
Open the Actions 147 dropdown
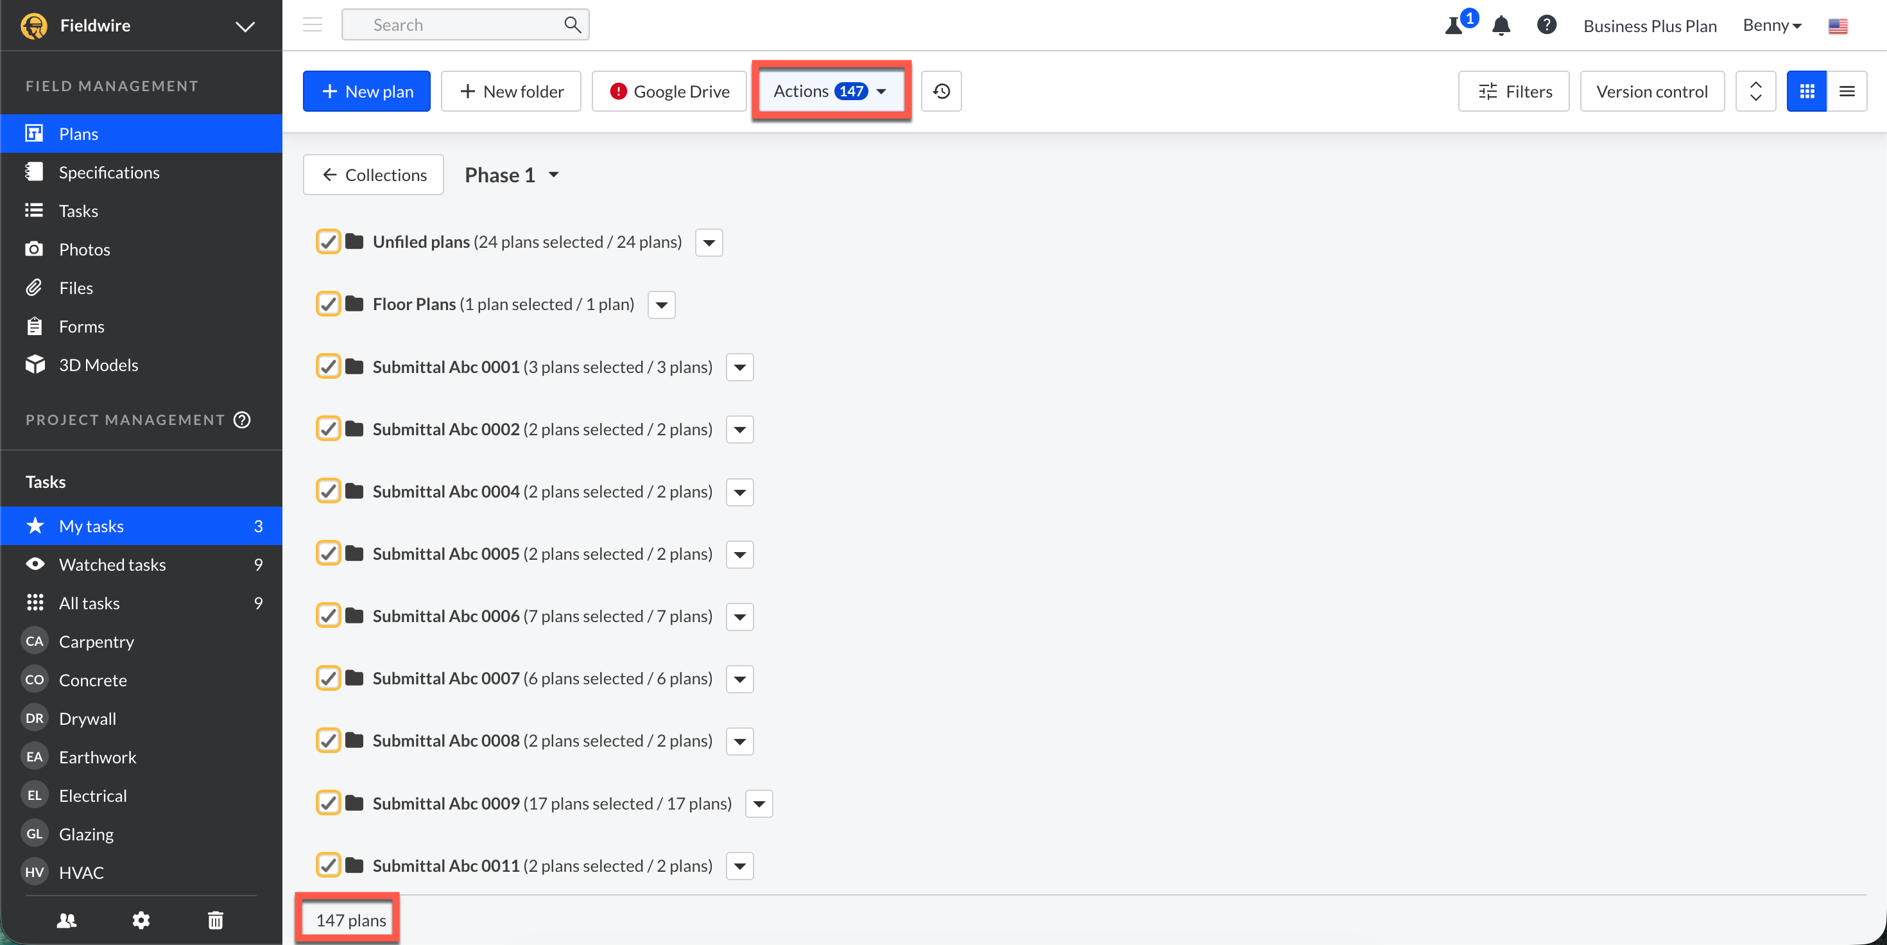pos(831,92)
